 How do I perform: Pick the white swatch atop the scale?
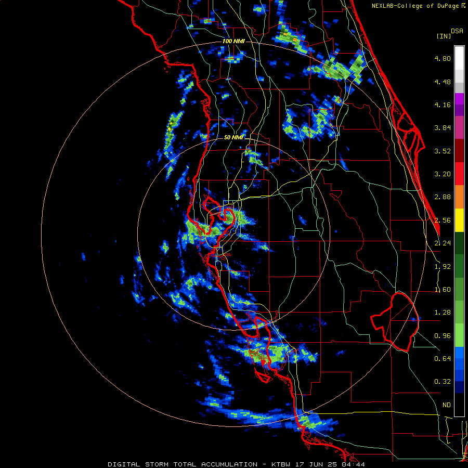click(x=459, y=58)
